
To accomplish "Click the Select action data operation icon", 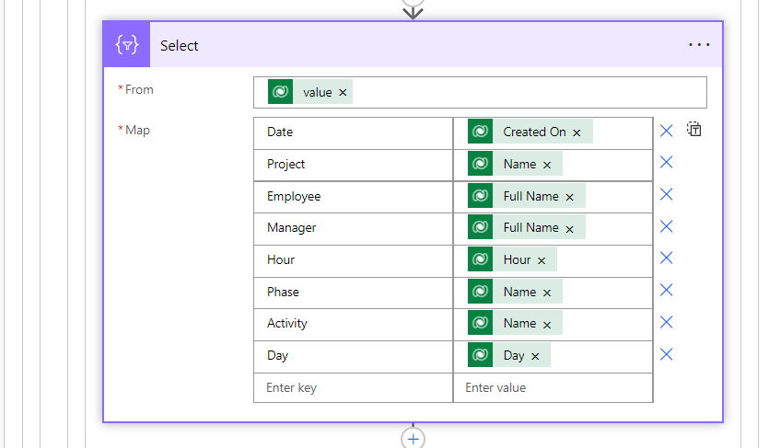I will (x=127, y=45).
